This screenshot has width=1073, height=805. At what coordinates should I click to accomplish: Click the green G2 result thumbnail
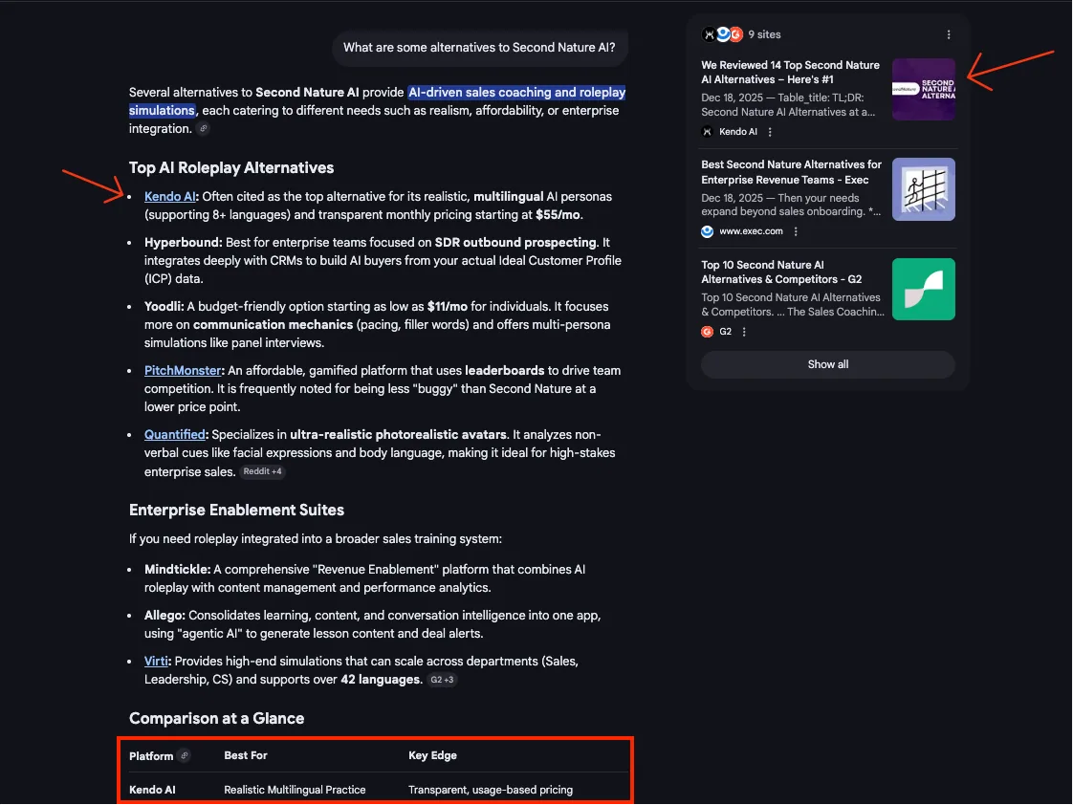[924, 290]
